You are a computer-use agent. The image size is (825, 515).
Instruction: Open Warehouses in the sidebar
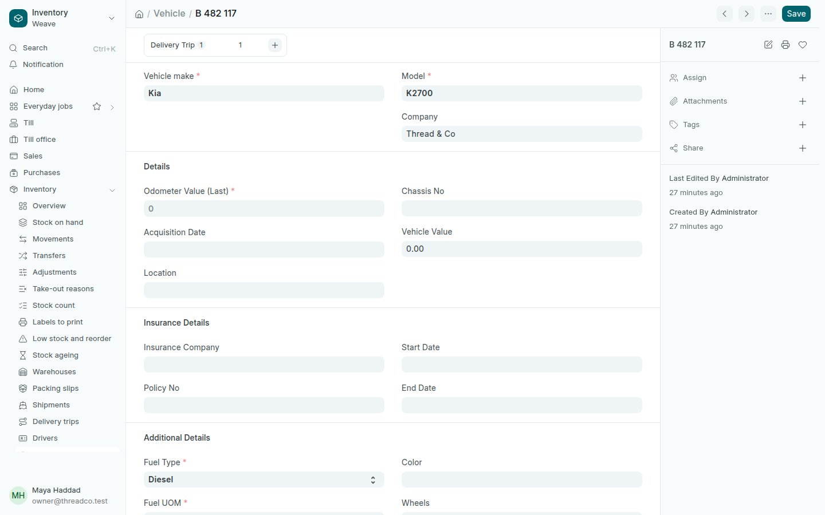tap(67, 372)
